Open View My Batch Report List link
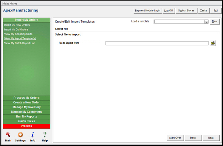 [x=19, y=43]
